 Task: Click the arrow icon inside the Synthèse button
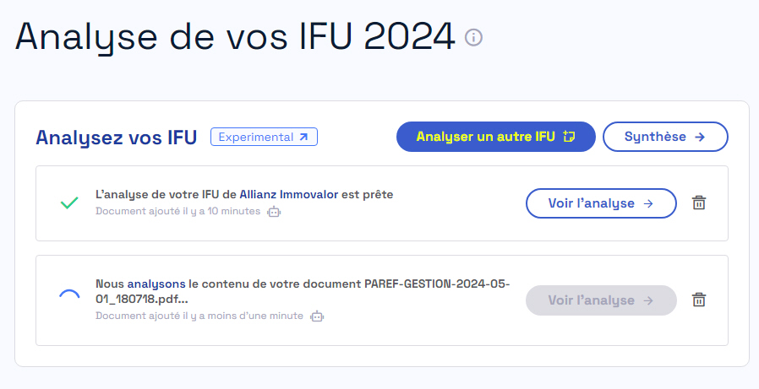(x=700, y=137)
